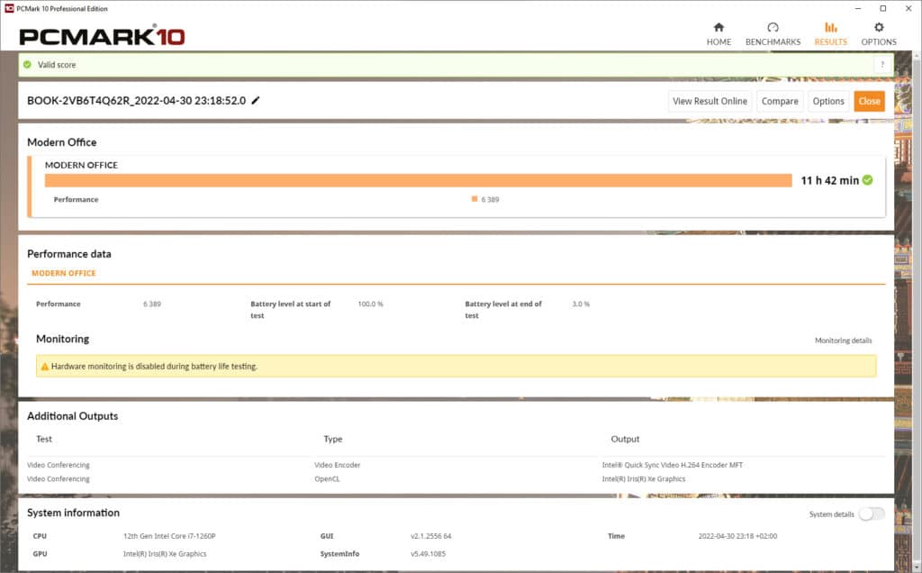Screen dimensions: 922x573
Task: Click the green checkmark beside 11 h 42 min
Action: click(867, 180)
